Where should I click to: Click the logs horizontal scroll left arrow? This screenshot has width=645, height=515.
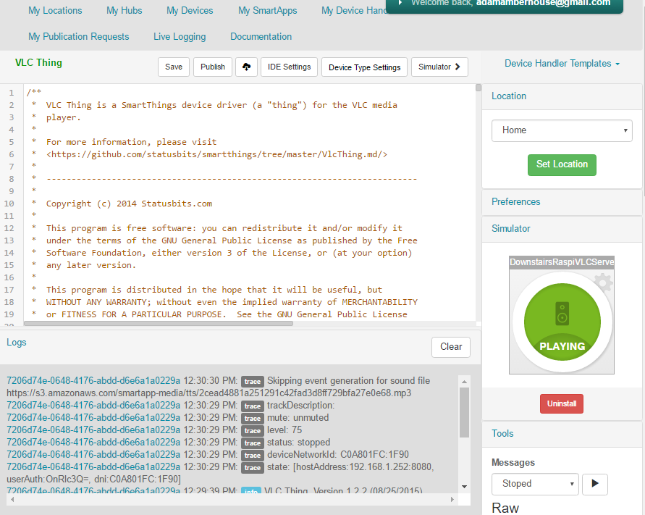coord(12,499)
